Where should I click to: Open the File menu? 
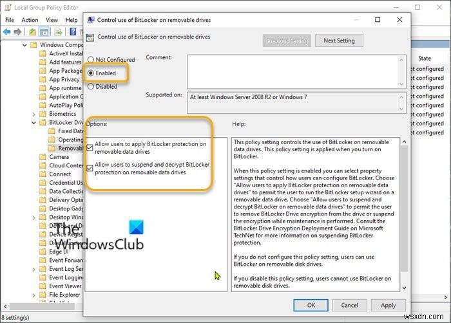tap(10, 20)
